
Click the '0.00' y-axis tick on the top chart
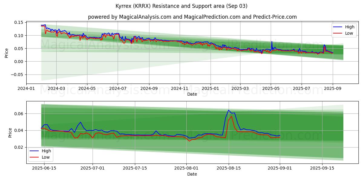click(19, 62)
